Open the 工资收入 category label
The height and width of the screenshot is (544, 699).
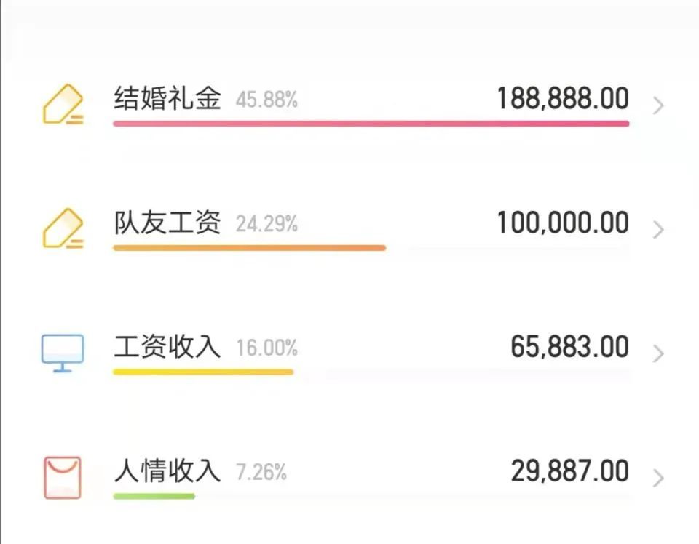(167, 347)
